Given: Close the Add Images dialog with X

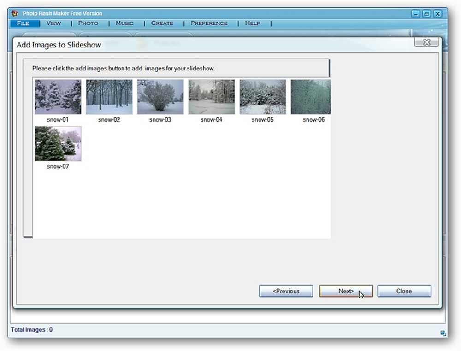Looking at the screenshot, I should (426, 42).
